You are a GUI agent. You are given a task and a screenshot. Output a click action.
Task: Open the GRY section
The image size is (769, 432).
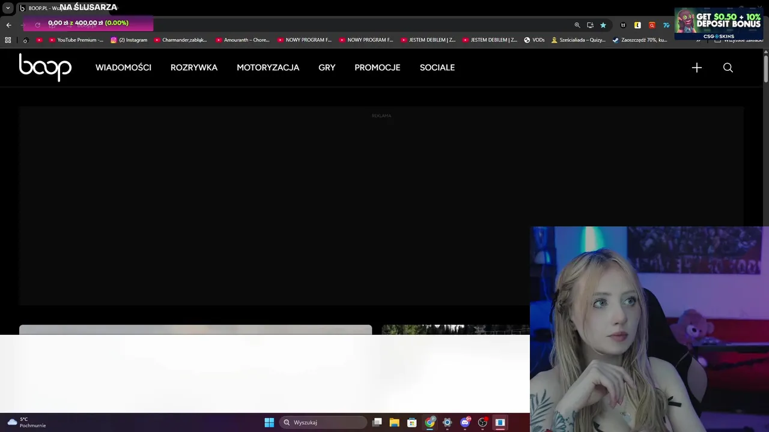tap(327, 68)
